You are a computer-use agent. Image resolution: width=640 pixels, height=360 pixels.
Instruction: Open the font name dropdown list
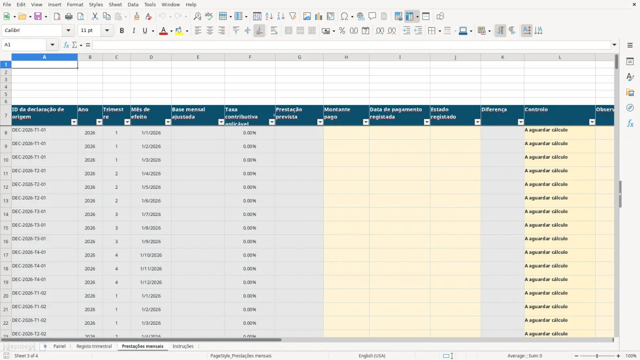pos(68,31)
